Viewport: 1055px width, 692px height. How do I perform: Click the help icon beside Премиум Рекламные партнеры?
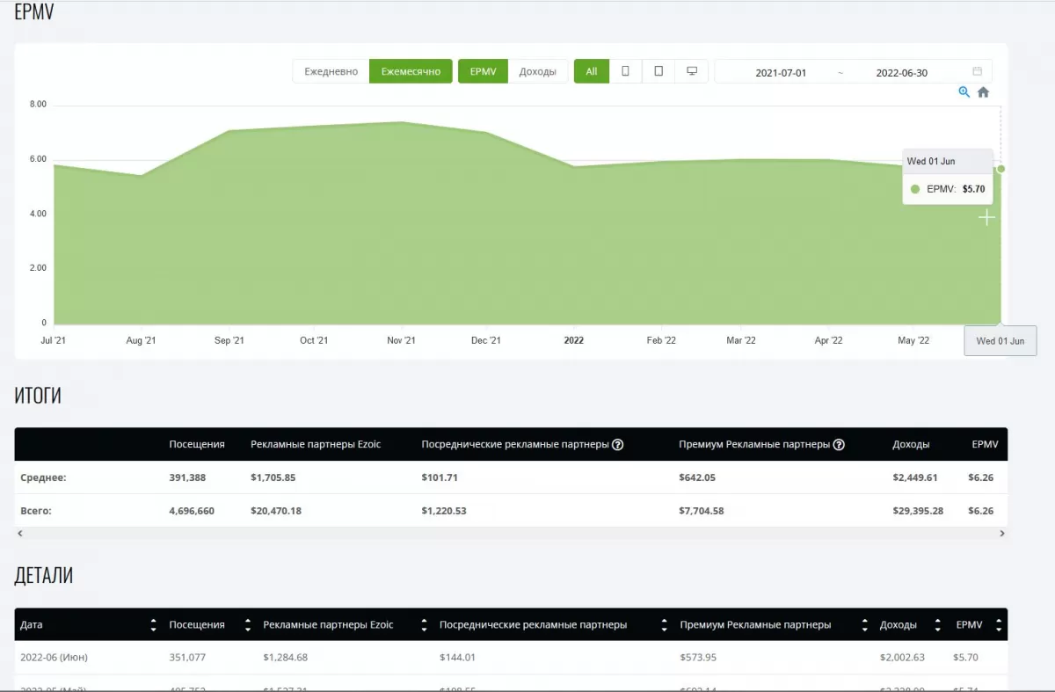(839, 445)
